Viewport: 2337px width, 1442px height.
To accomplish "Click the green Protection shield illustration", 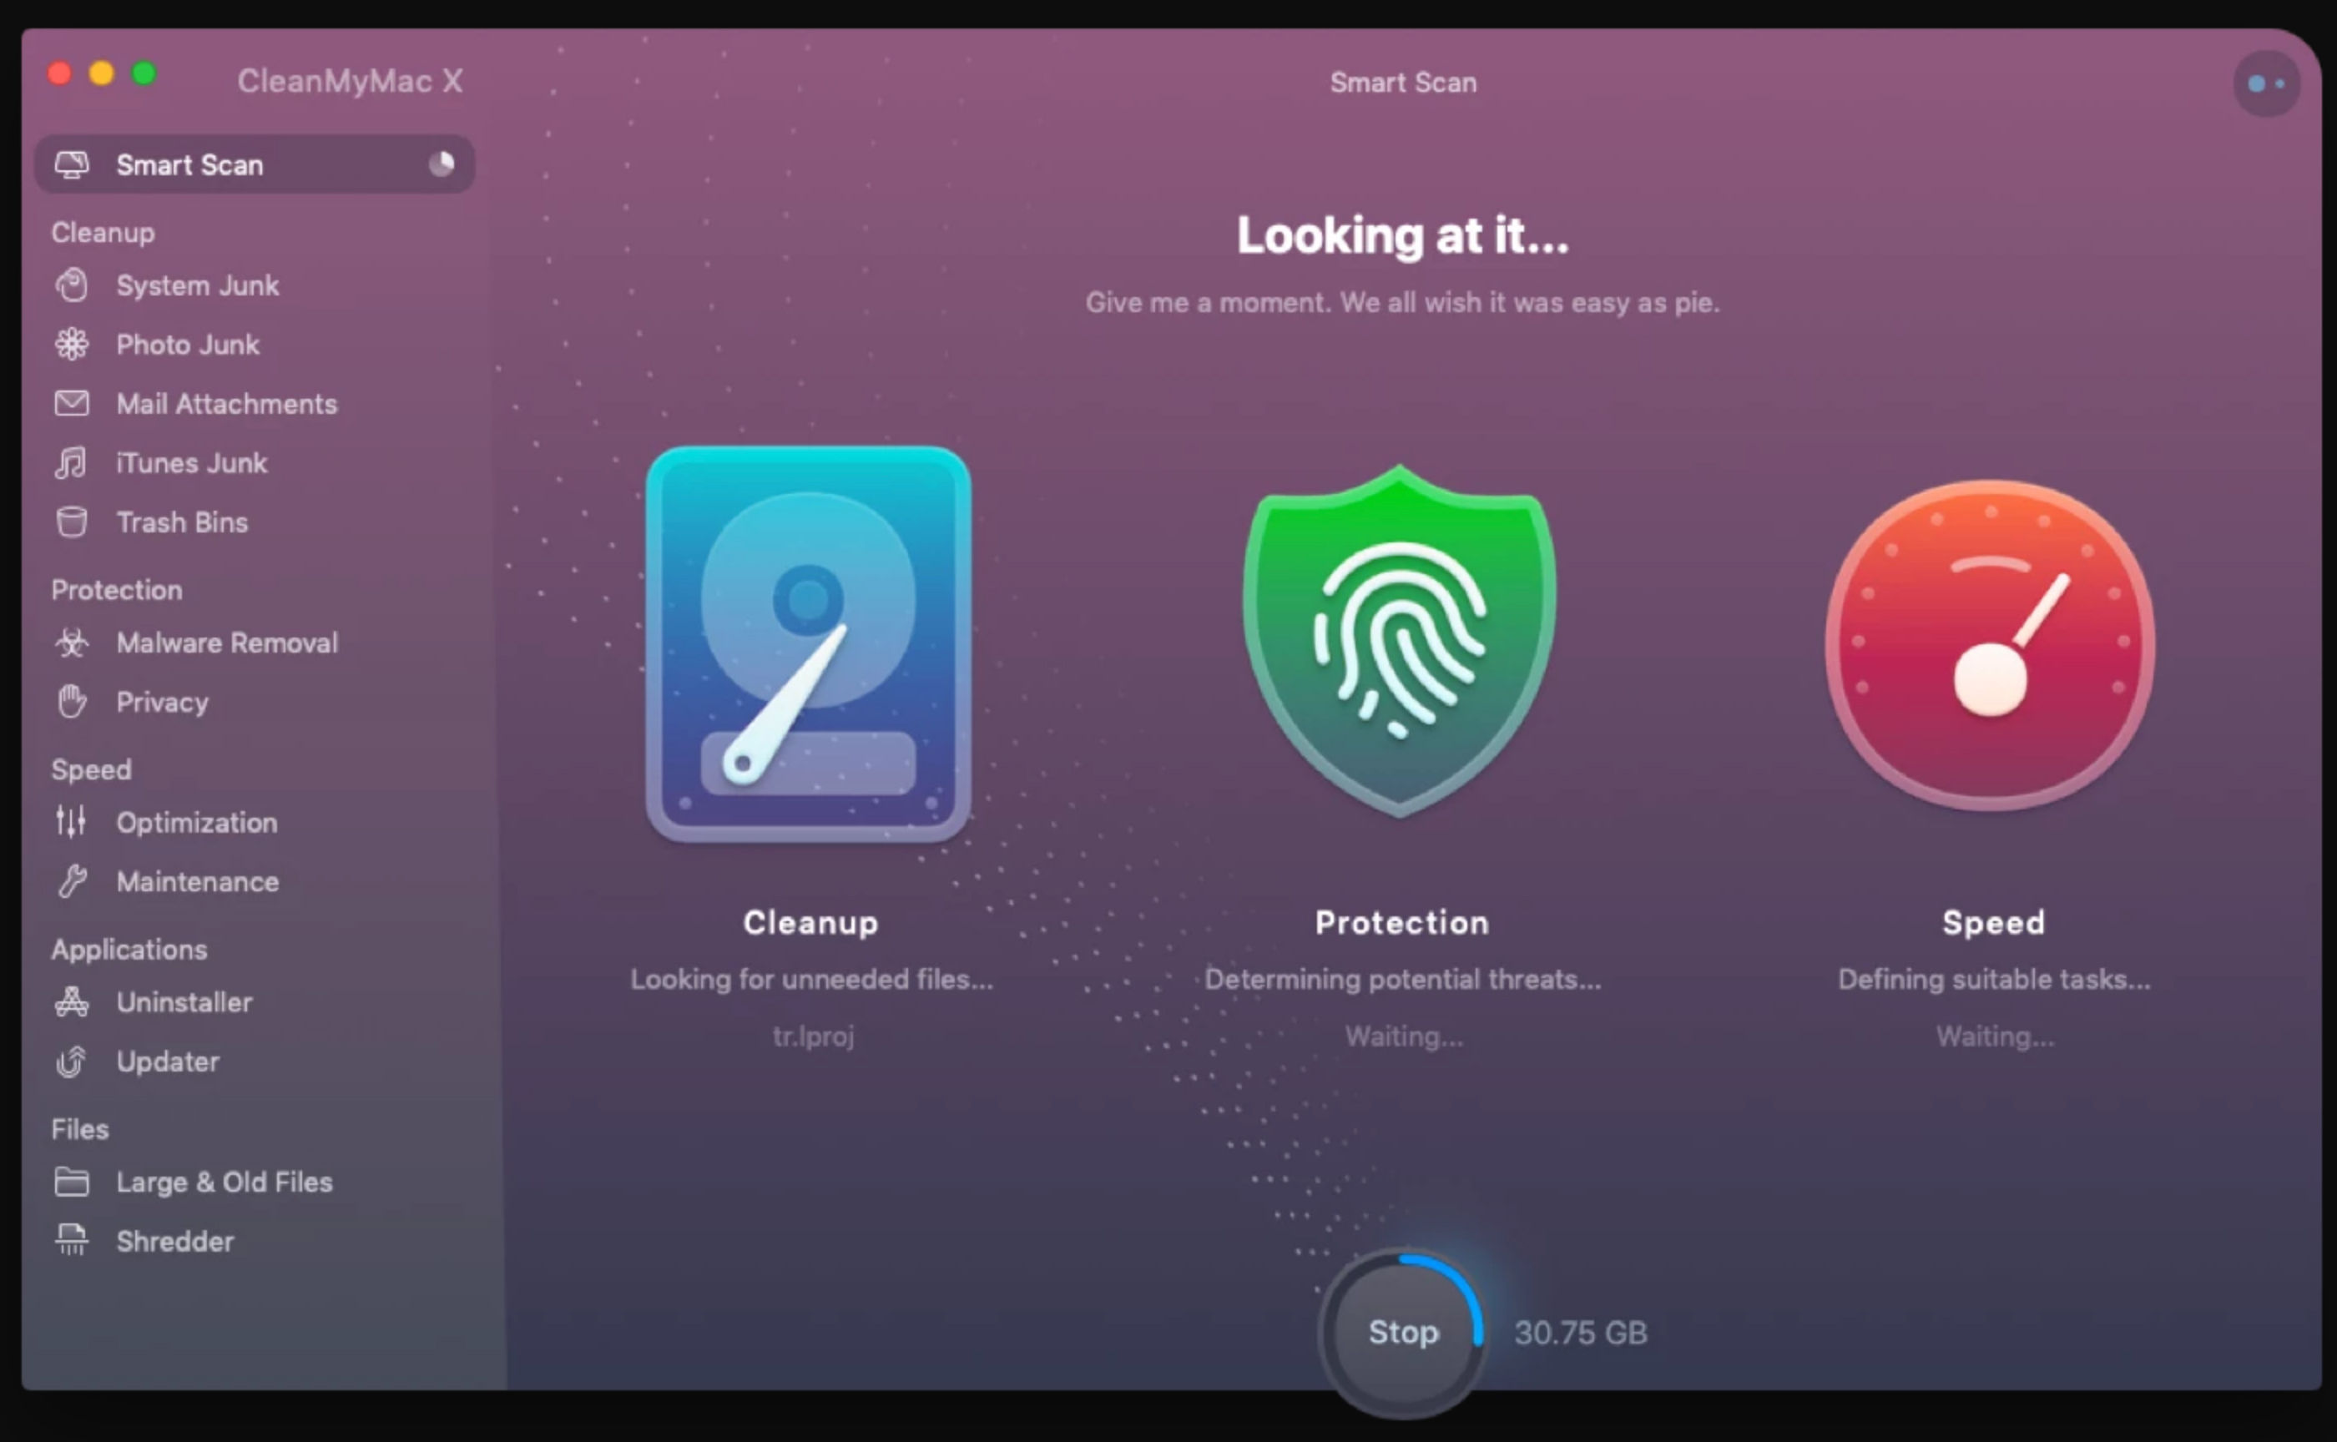I will point(1400,641).
